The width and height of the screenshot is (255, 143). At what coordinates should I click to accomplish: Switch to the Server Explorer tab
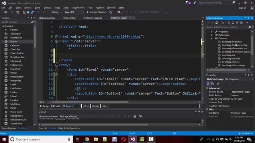click(9, 128)
